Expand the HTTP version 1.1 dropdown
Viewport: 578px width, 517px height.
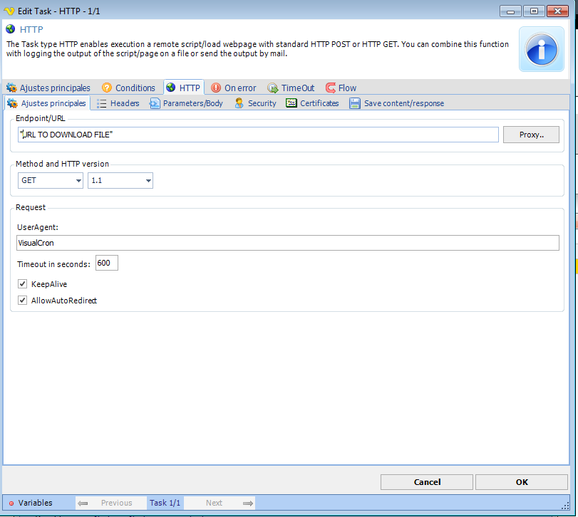(x=120, y=181)
